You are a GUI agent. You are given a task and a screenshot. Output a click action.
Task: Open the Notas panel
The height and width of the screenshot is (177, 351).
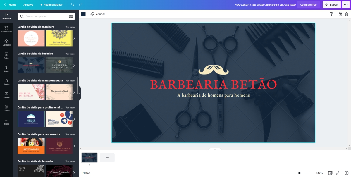click(x=86, y=173)
